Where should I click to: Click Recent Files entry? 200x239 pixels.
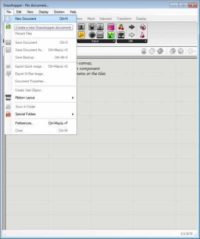(x=41, y=33)
